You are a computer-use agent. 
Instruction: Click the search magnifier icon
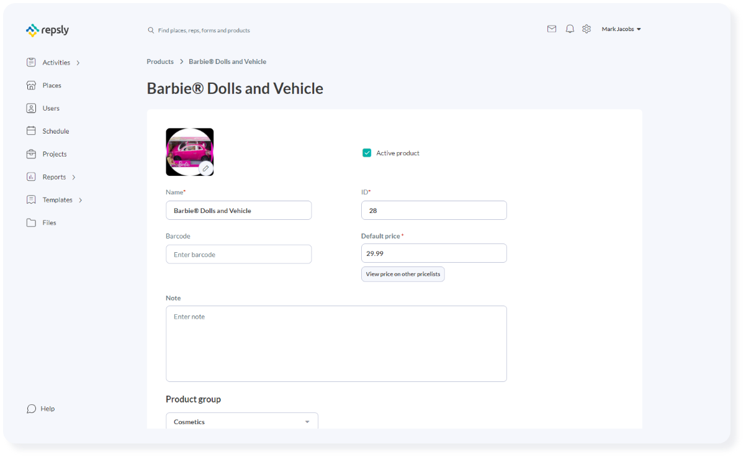[151, 30]
